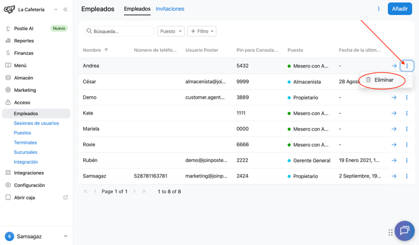The width and height of the screenshot is (419, 245).
Task: Click the Nuevo badge next to Postie AI
Action: click(x=59, y=28)
